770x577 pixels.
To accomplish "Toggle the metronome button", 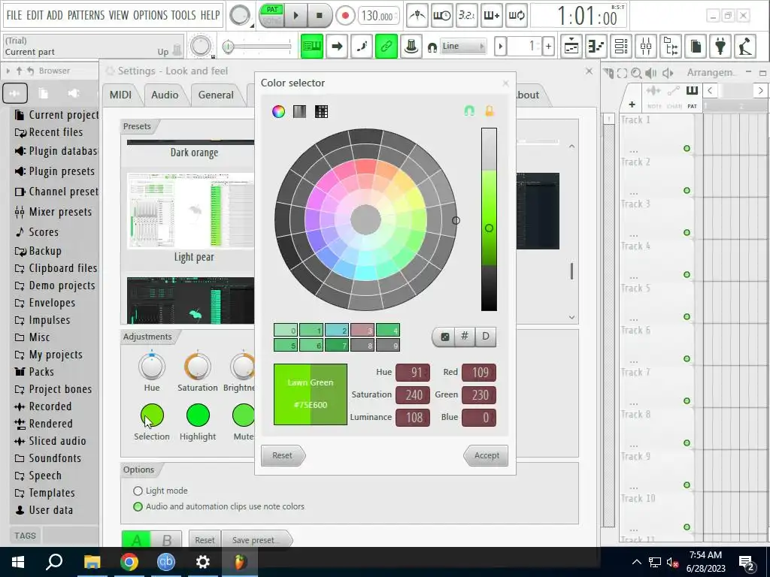I will 417,16.
